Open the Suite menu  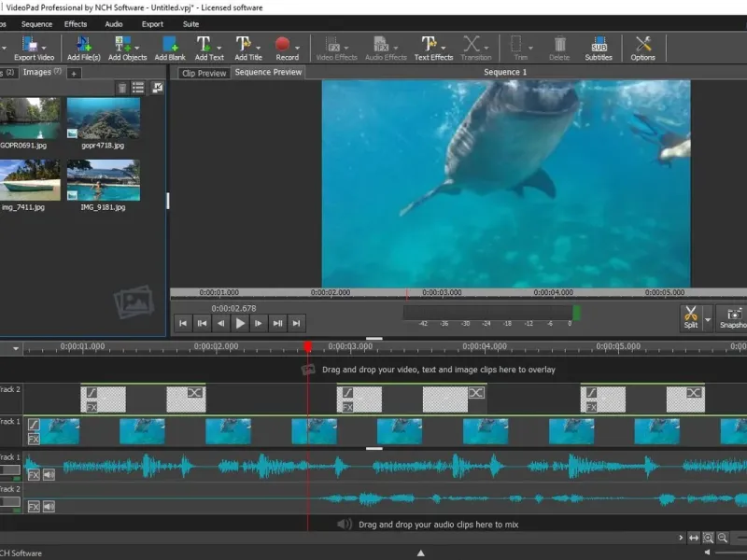click(x=190, y=24)
